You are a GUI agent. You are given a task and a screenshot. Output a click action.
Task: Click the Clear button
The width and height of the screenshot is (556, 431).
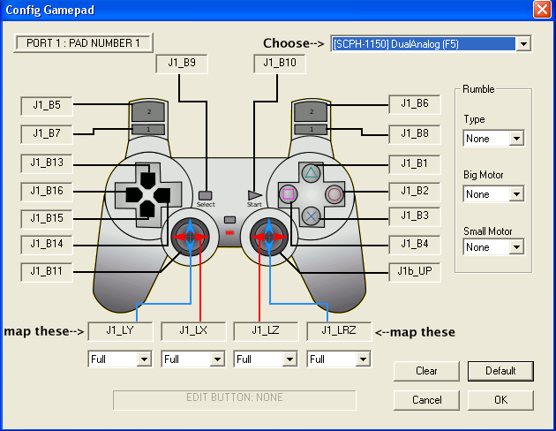point(426,371)
